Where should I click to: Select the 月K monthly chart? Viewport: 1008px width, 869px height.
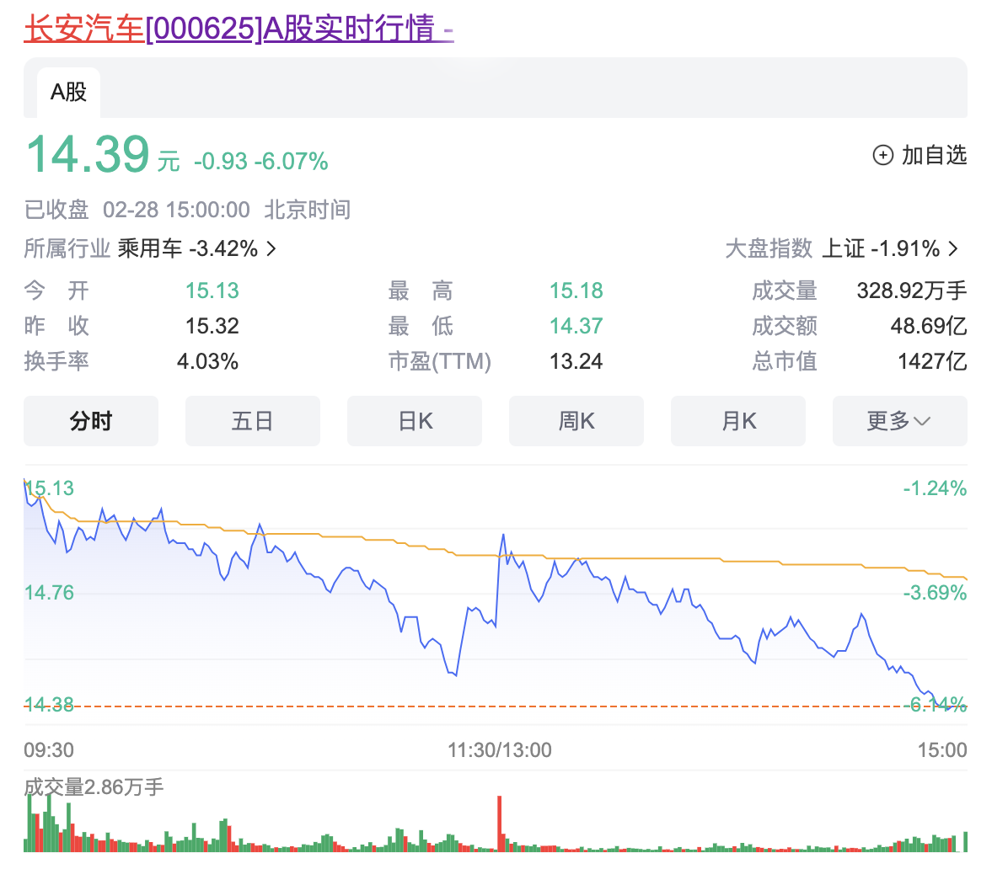pyautogui.click(x=738, y=421)
